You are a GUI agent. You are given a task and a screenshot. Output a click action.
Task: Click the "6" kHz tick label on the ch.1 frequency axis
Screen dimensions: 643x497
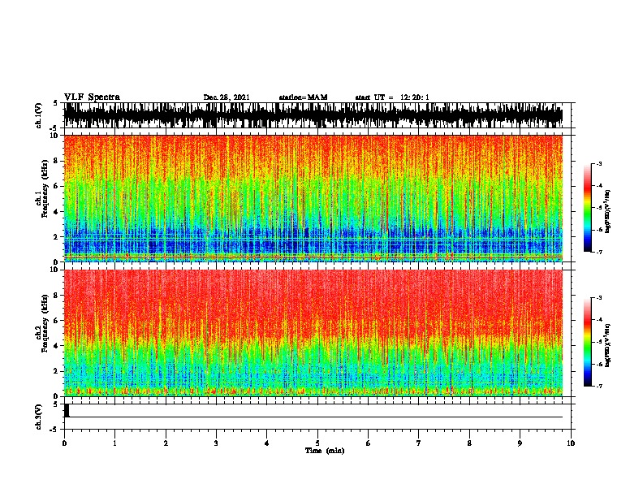(x=57, y=186)
